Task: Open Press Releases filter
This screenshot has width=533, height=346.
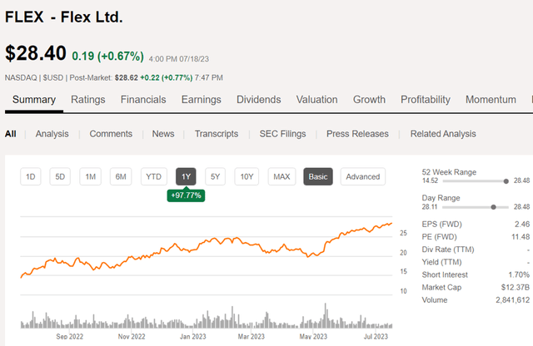Action: point(357,134)
